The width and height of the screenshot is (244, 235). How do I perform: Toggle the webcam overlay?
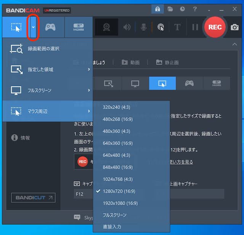point(106,27)
